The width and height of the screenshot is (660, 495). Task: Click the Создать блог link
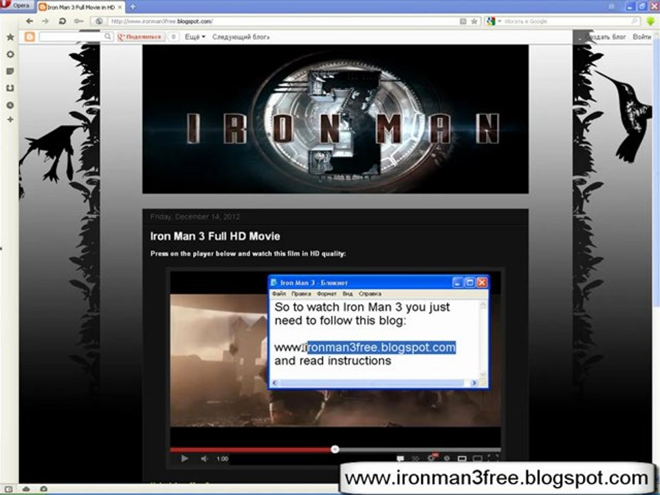605,37
